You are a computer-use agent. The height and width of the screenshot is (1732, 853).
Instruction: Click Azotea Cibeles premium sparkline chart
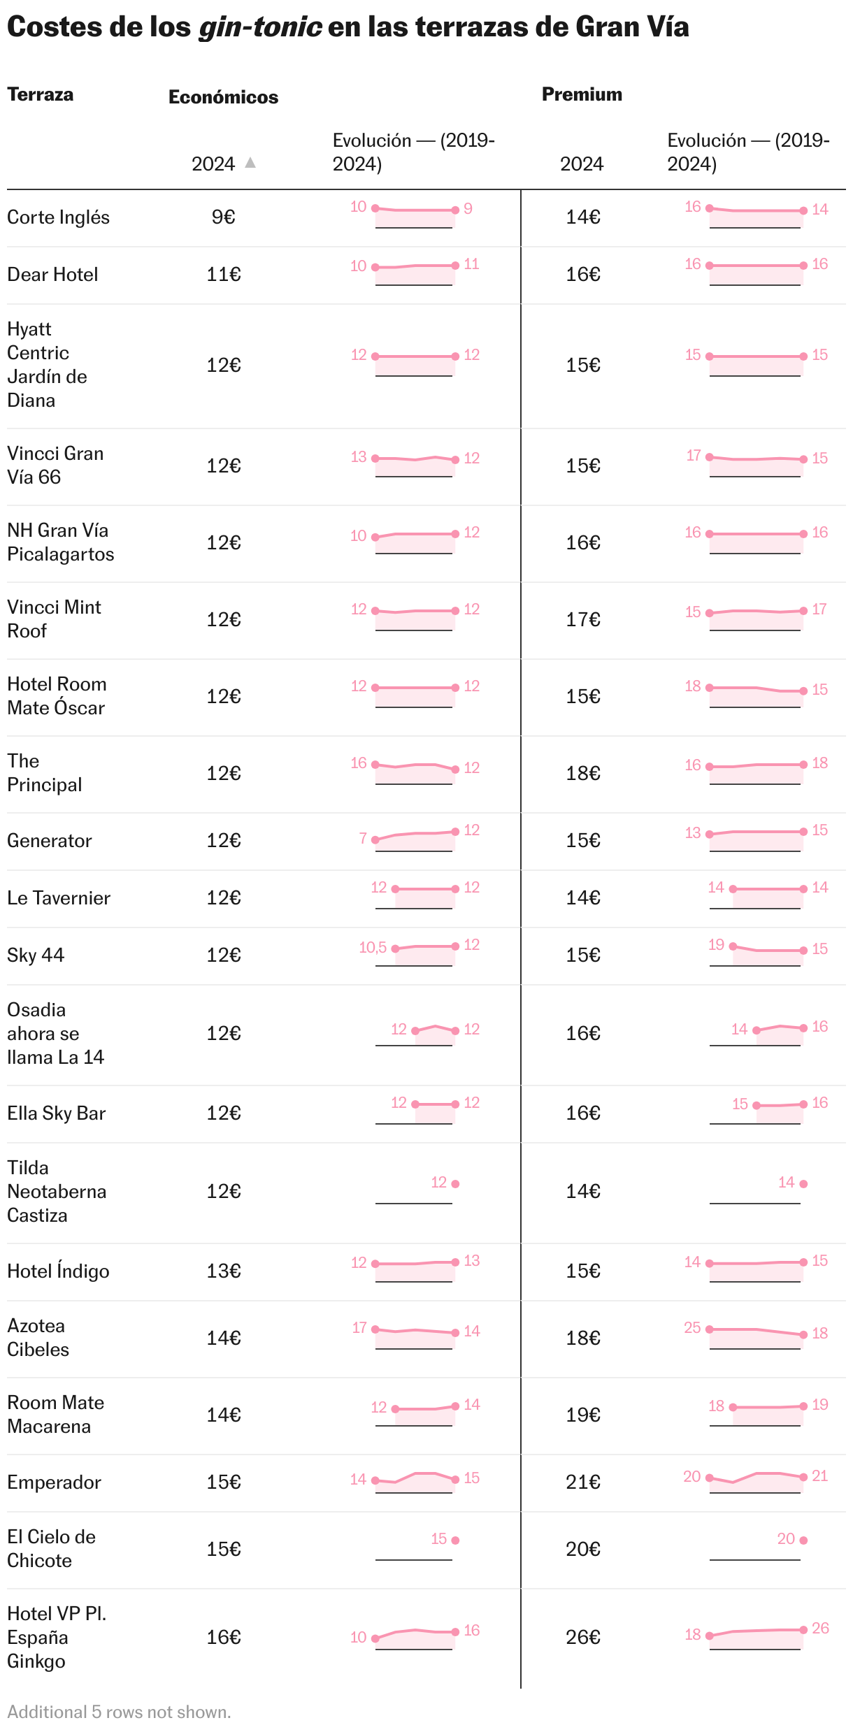point(756,1337)
